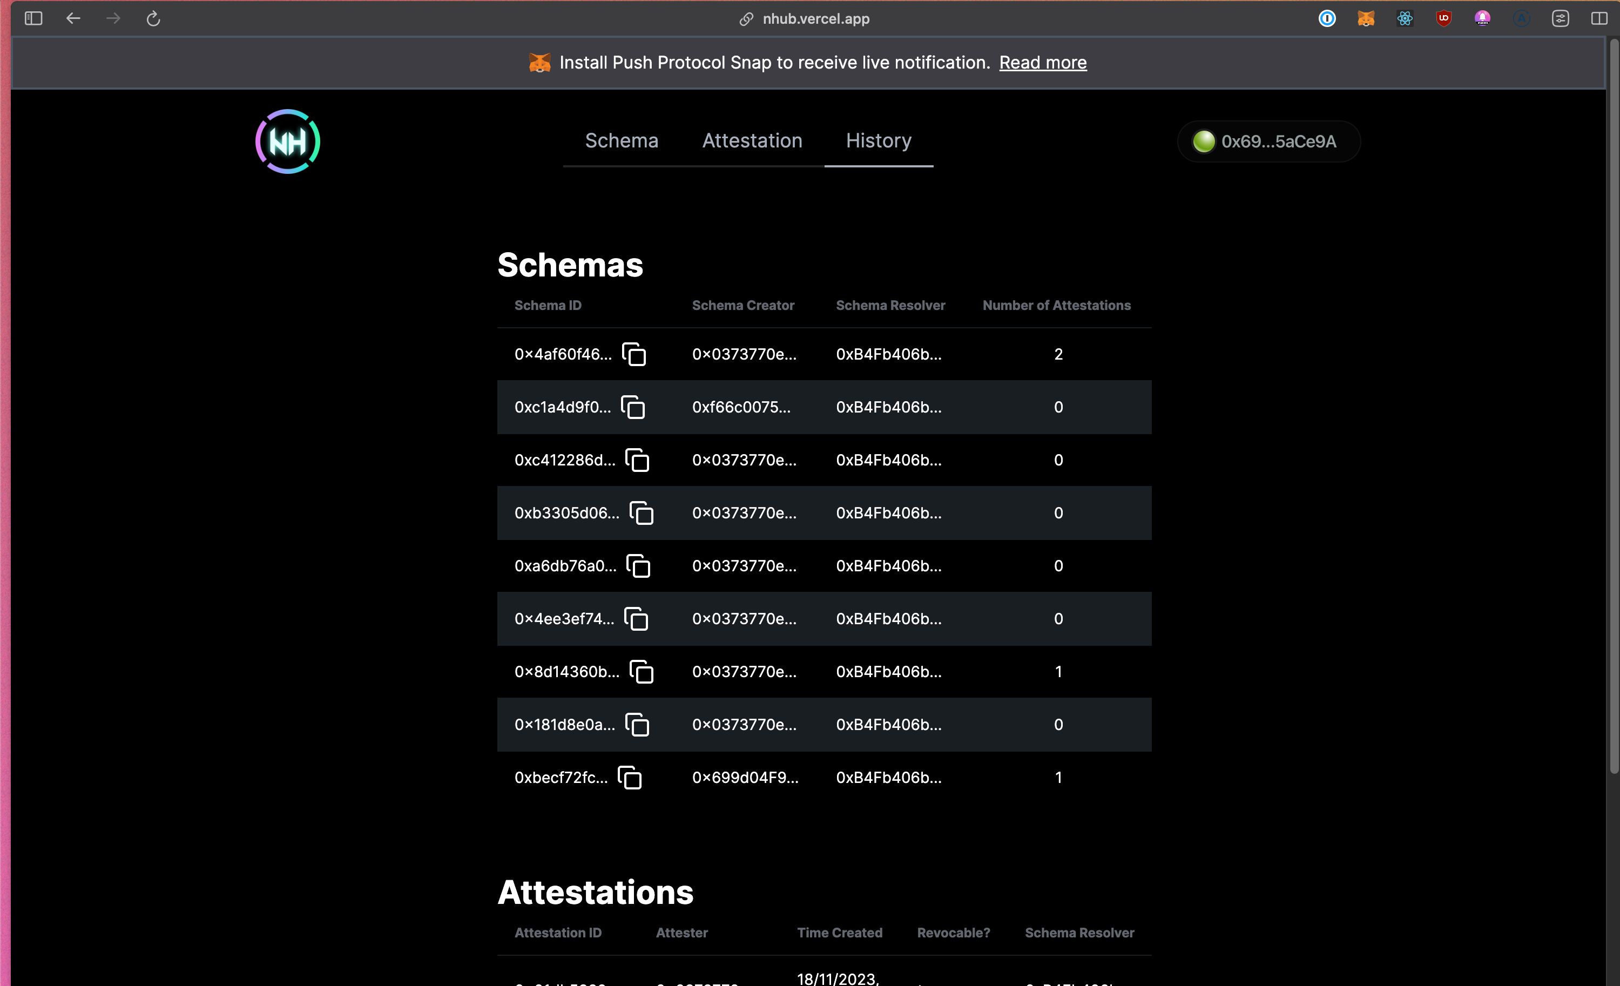
Task: Open the Read more link
Action: pyautogui.click(x=1043, y=63)
